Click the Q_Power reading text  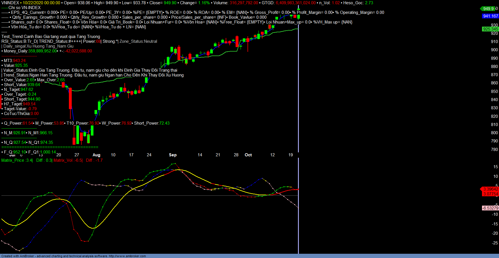[18, 123]
